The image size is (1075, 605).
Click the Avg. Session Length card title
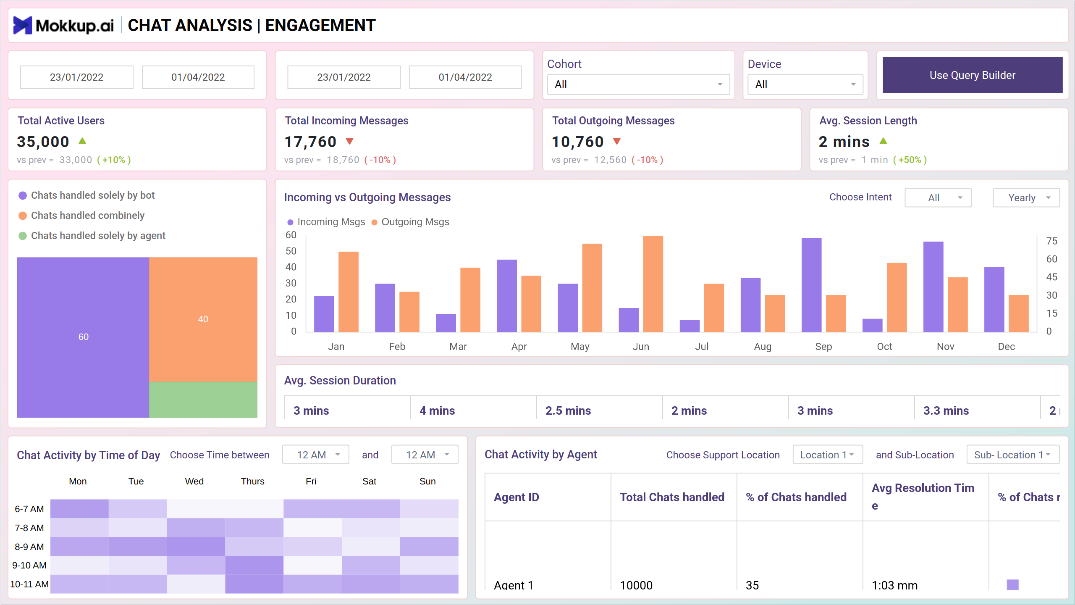point(868,121)
